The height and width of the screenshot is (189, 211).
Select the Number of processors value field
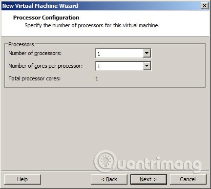coord(119,53)
